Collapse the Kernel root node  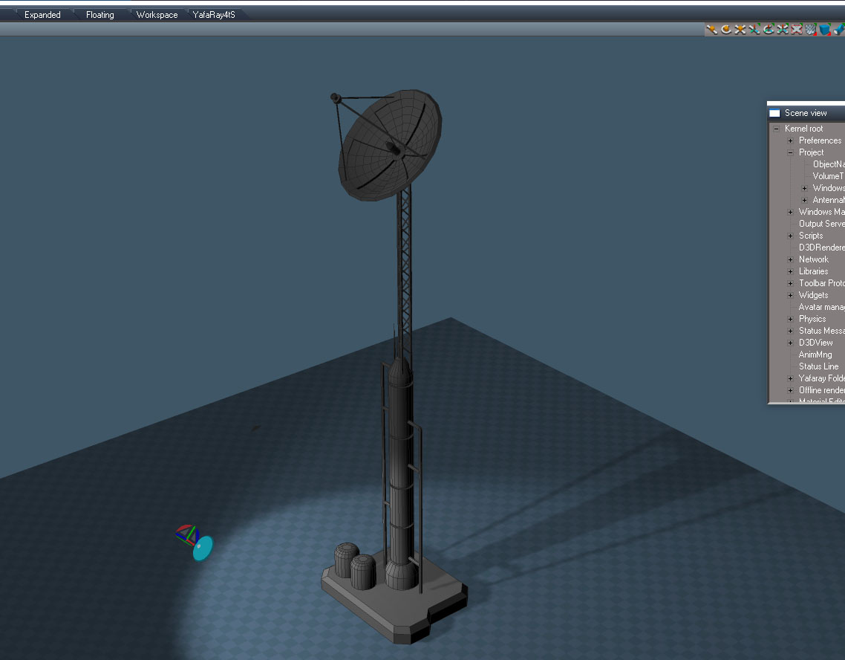click(776, 129)
